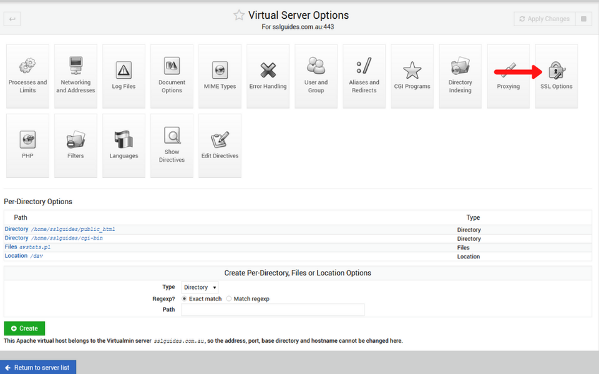Open the Directory Indexing icon

pos(460,76)
